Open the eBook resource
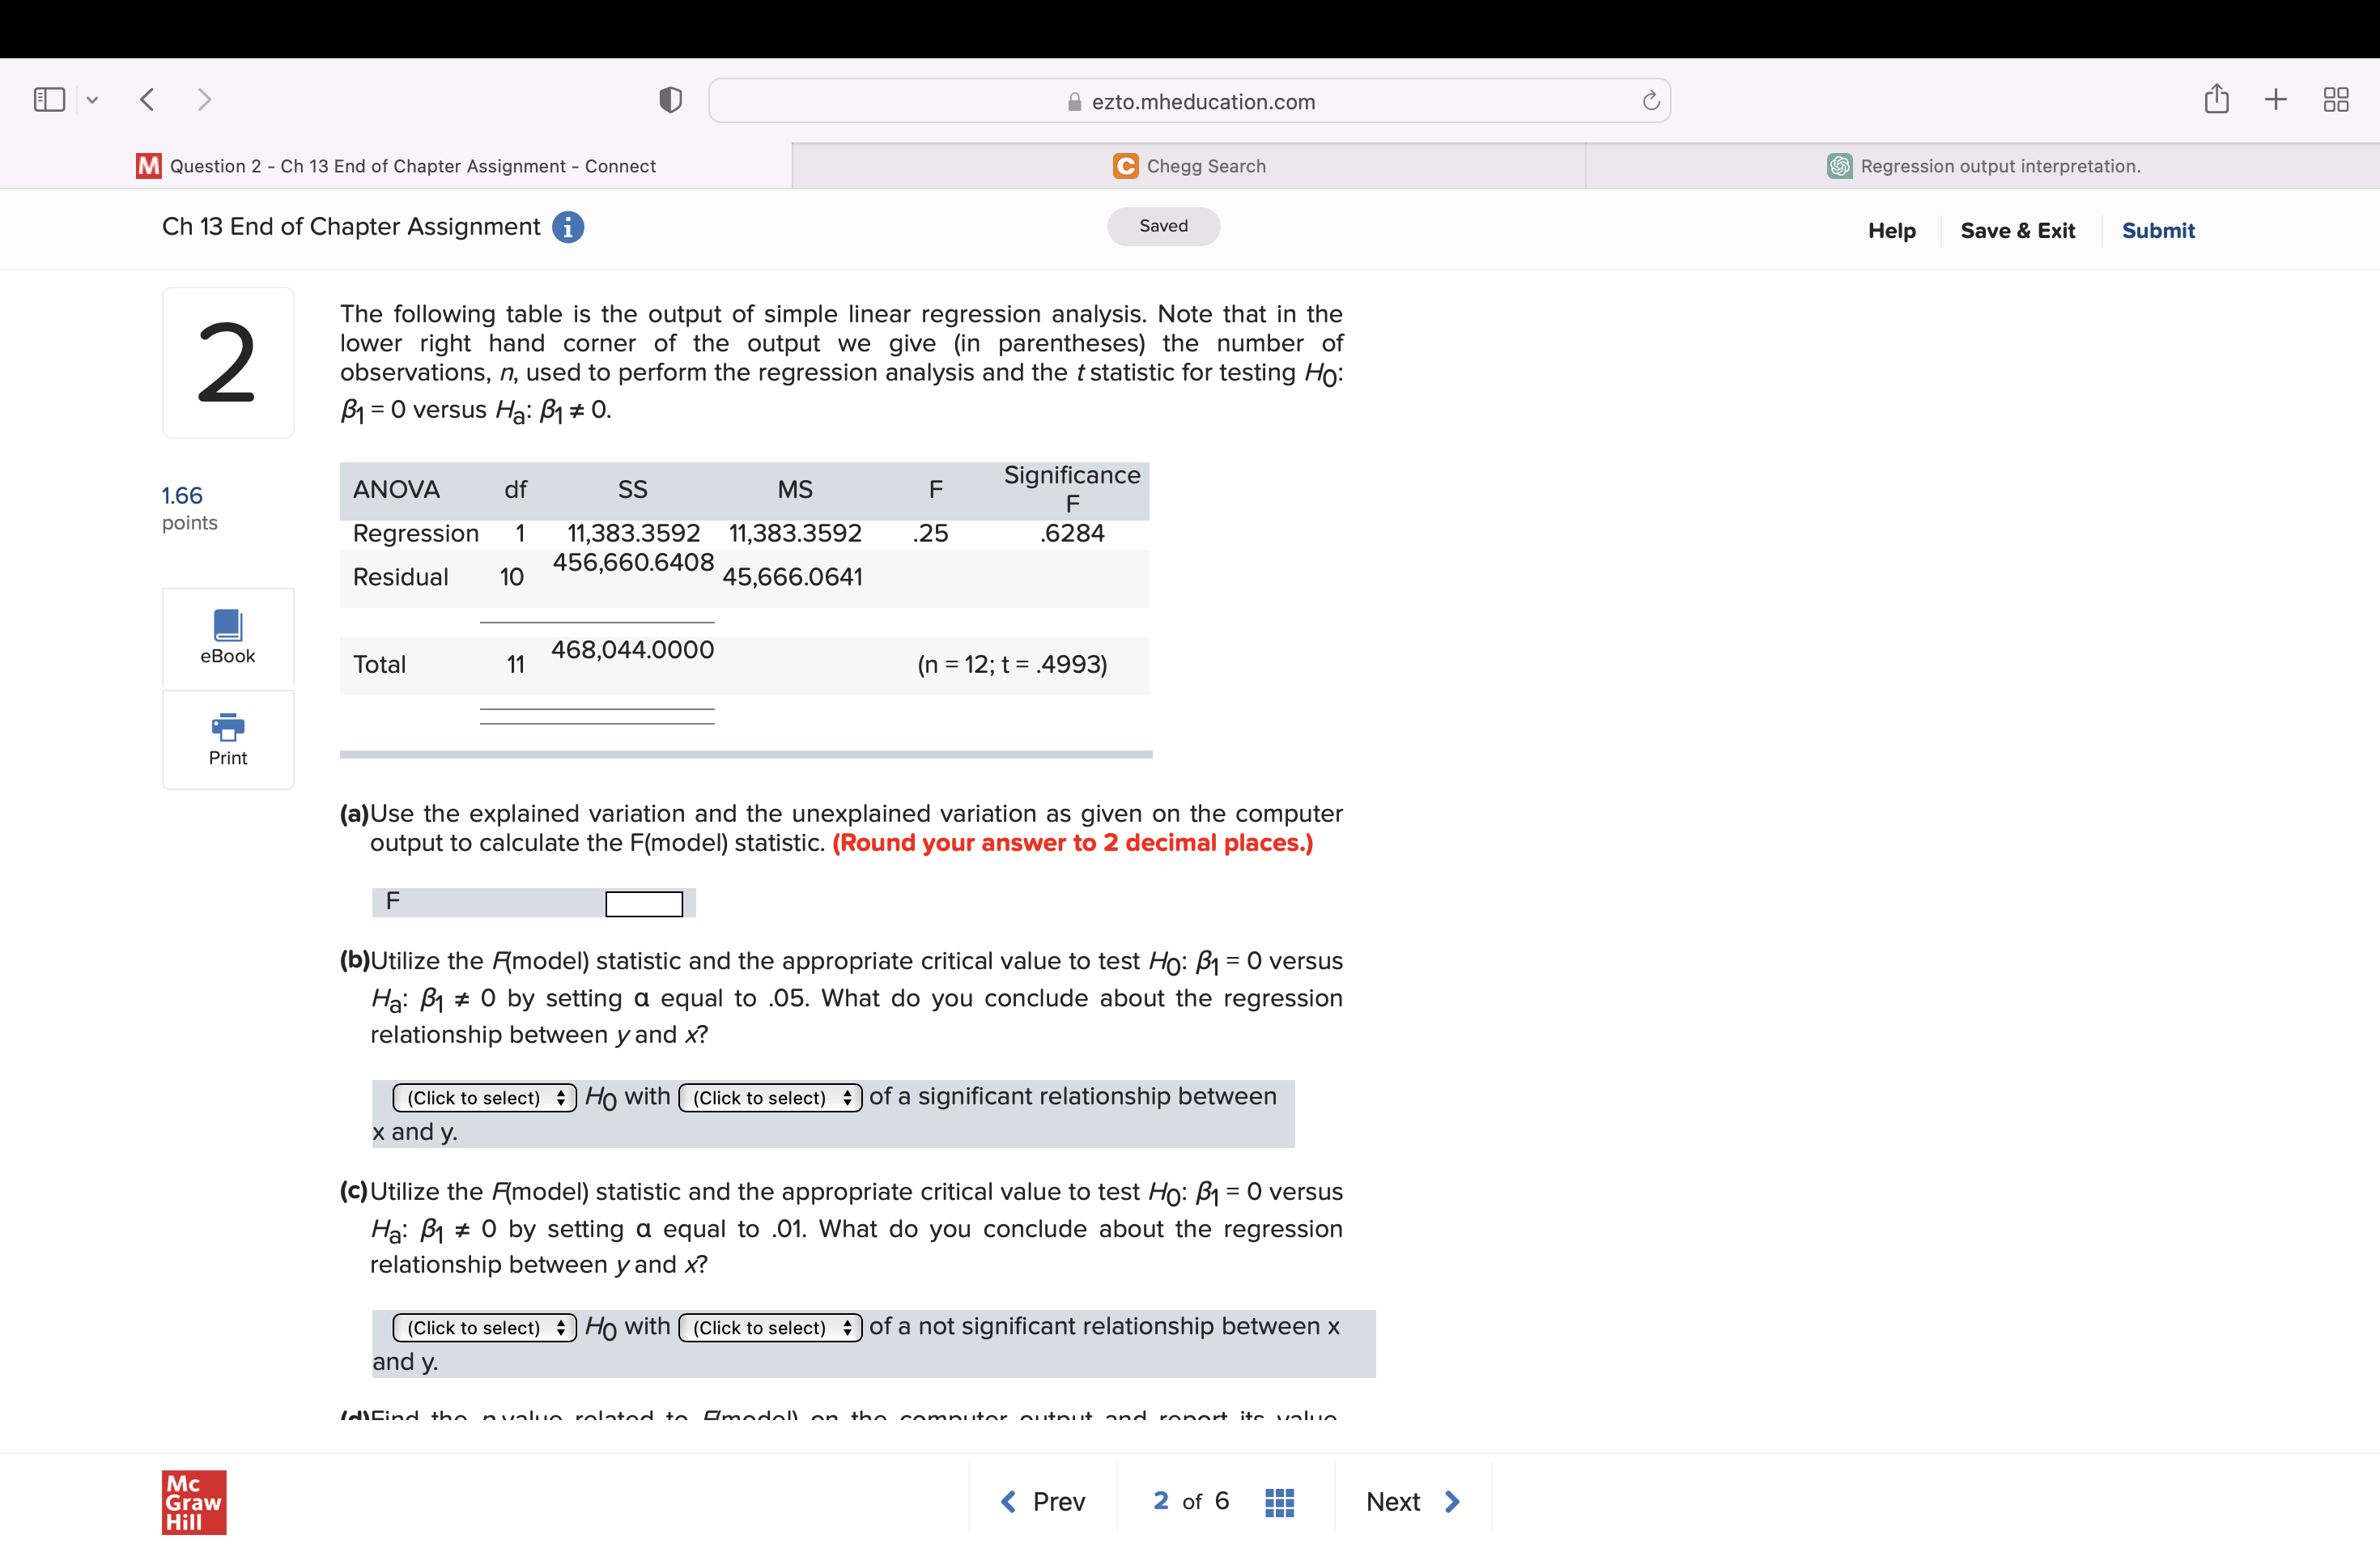This screenshot has width=2380, height=1548. 228,637
